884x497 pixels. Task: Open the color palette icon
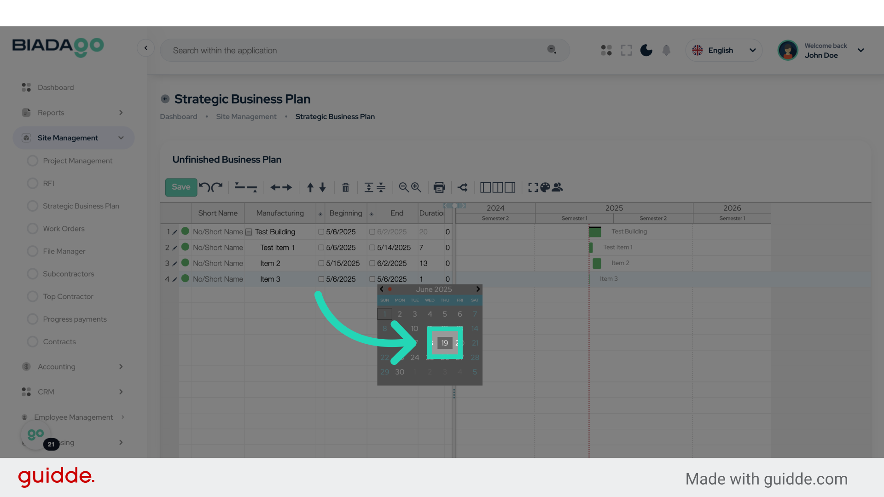click(x=545, y=187)
